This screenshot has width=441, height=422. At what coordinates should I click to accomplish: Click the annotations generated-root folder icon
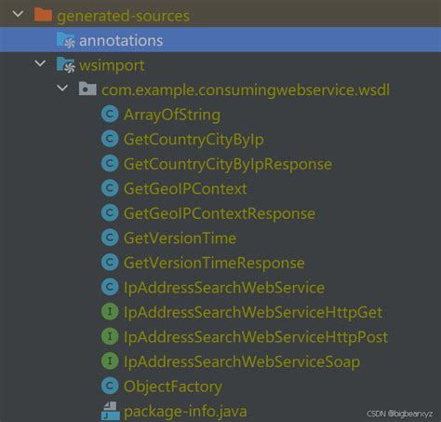[66, 40]
